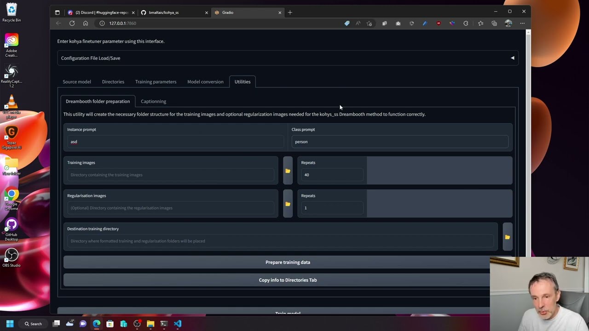Image resolution: width=589 pixels, height=331 pixels.
Task: Click the browser address bar URL
Action: click(122, 23)
